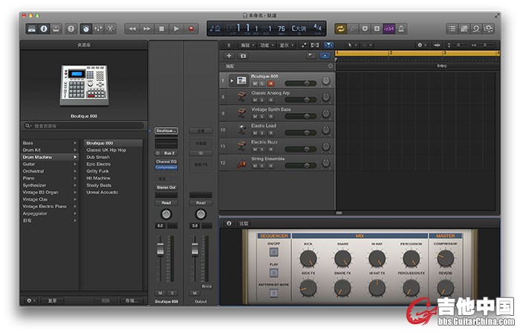Open the Snap gear dropdown
This screenshot has height=333, width=520.
coord(421,45)
